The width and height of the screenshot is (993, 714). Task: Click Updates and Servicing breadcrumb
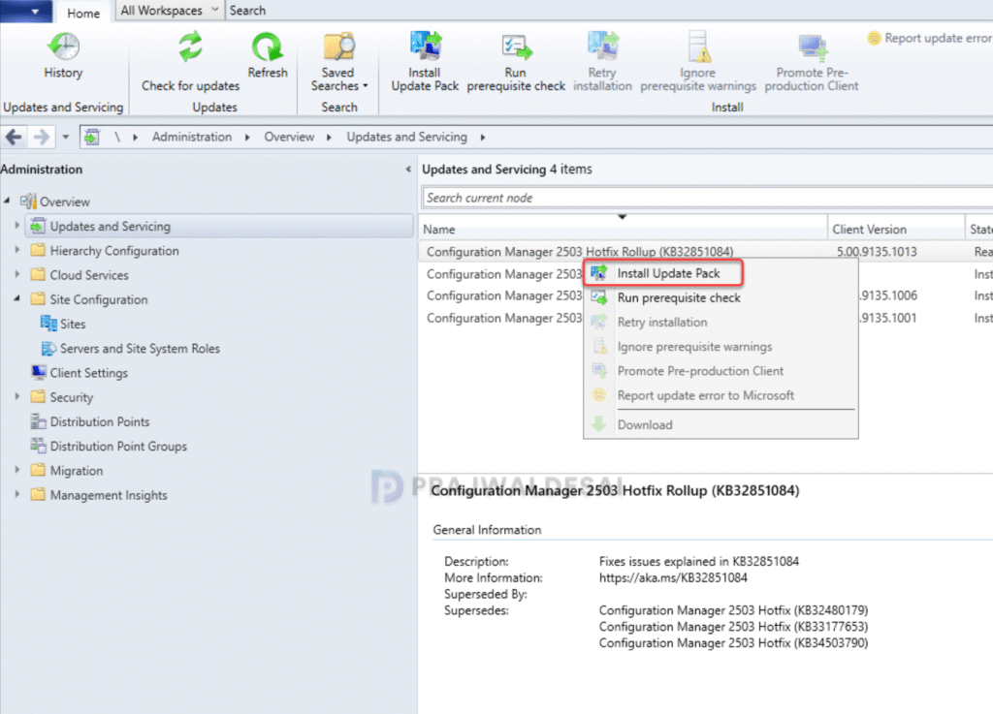point(406,137)
